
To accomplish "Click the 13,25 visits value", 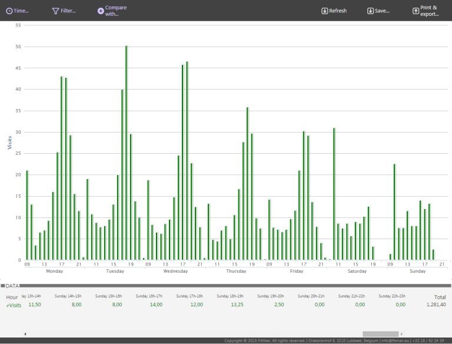I will coord(237,305).
